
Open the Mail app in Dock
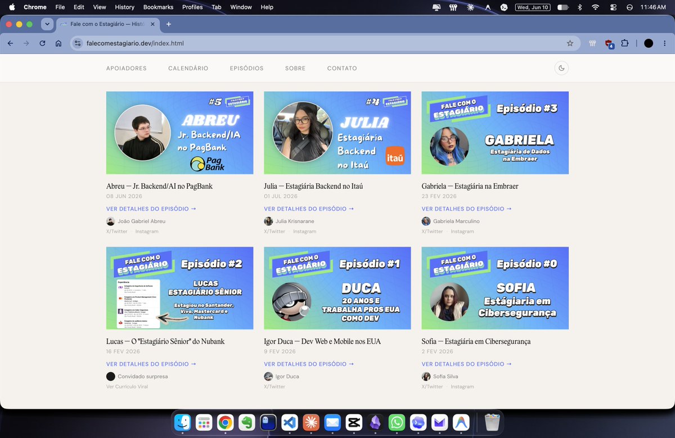332,422
